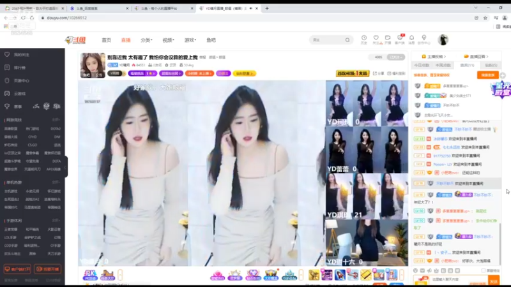Click the orange 发送 send button
The image size is (511, 287).
(494, 281)
